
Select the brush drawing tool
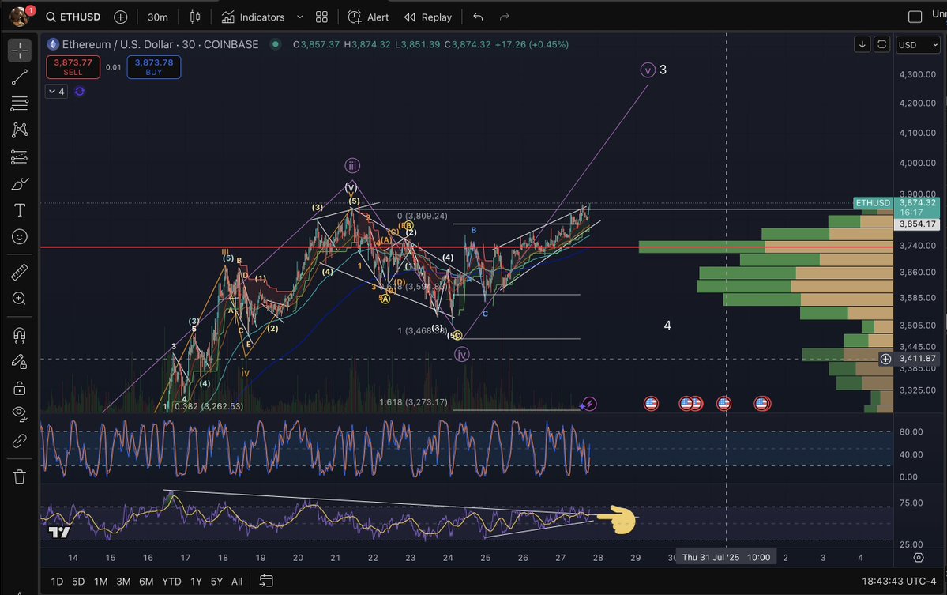19,183
